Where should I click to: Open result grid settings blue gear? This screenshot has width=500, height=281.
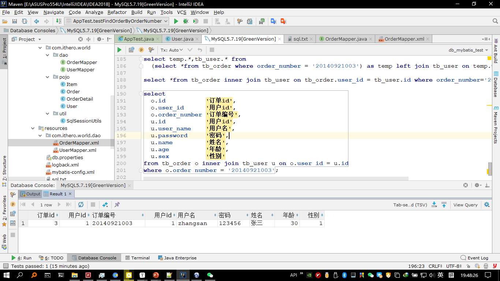pyautogui.click(x=487, y=205)
